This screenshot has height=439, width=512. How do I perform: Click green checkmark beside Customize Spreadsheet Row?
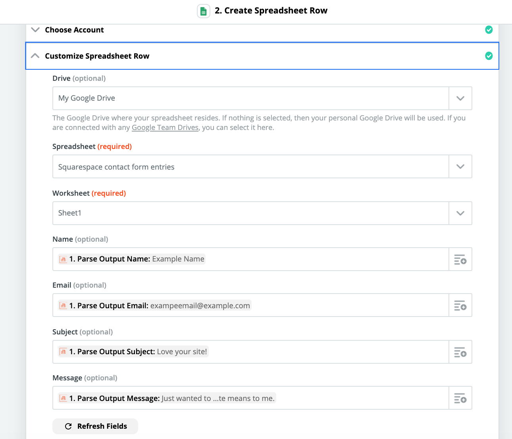click(x=489, y=56)
